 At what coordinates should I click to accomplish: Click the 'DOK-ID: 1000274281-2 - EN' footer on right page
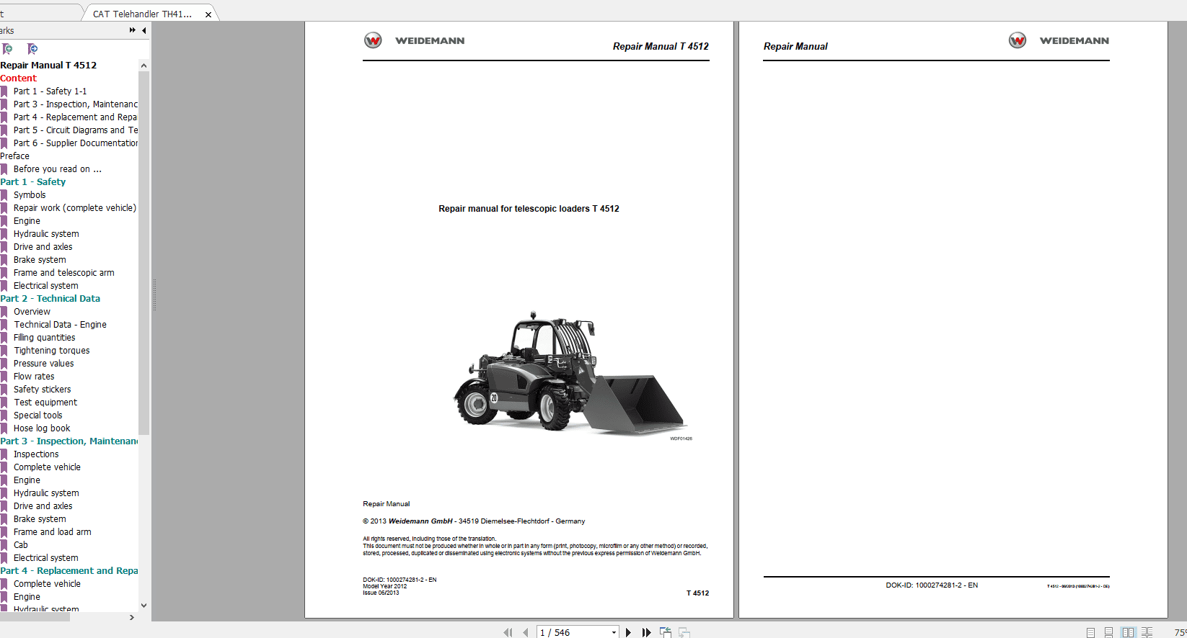pos(932,585)
